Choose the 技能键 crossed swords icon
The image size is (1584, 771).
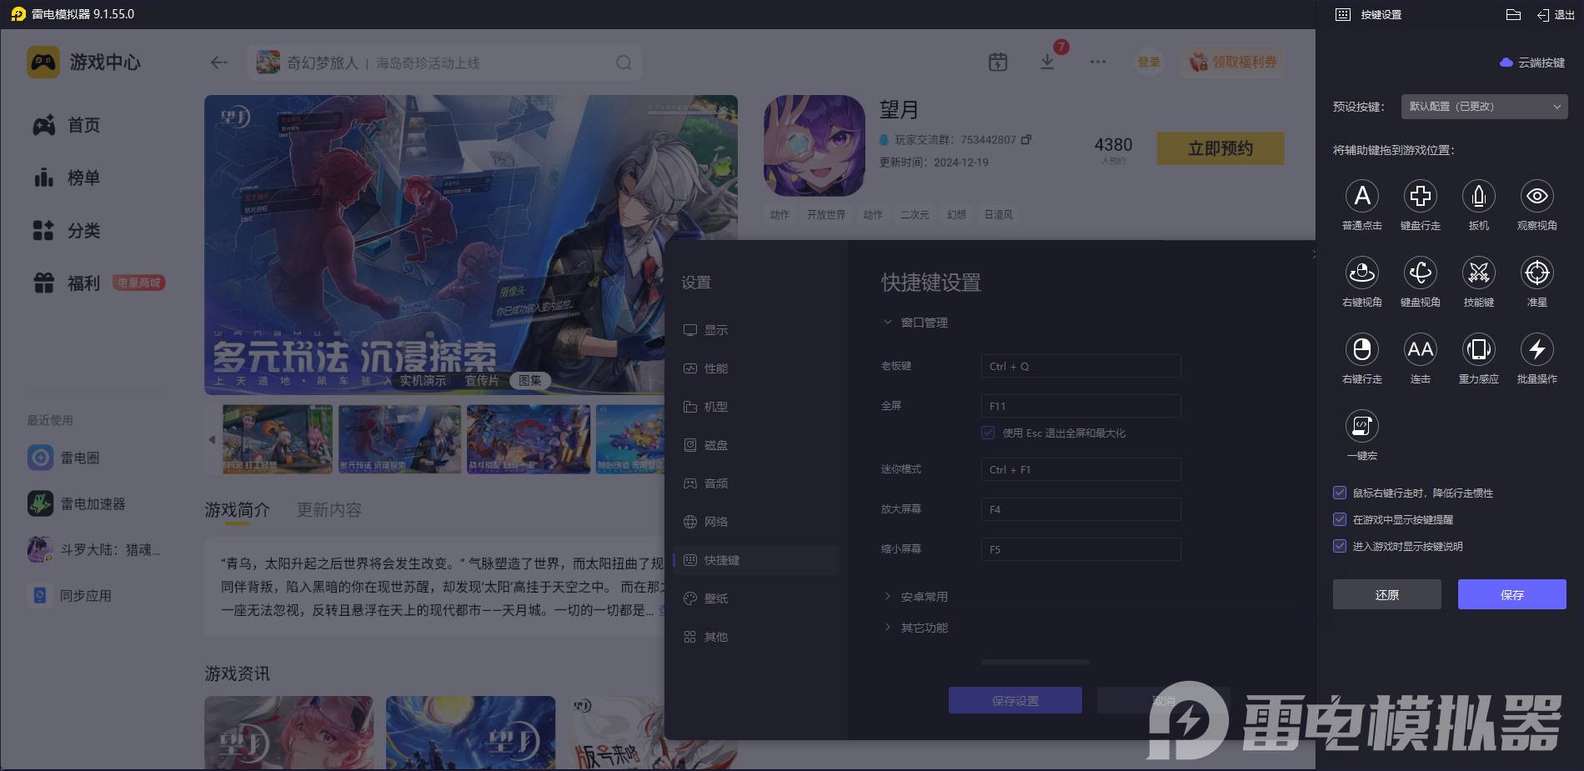pyautogui.click(x=1479, y=273)
